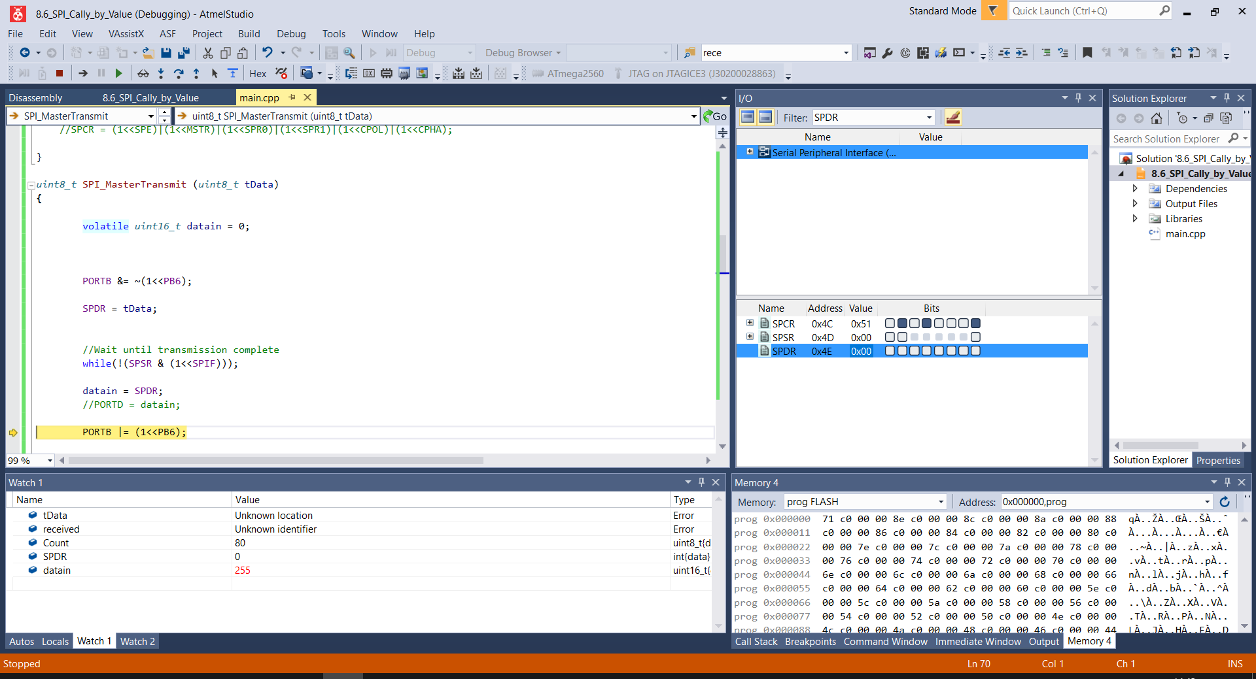Click the breakpoint toggle icon beside Hex
The image size is (1256, 679).
[x=281, y=73]
